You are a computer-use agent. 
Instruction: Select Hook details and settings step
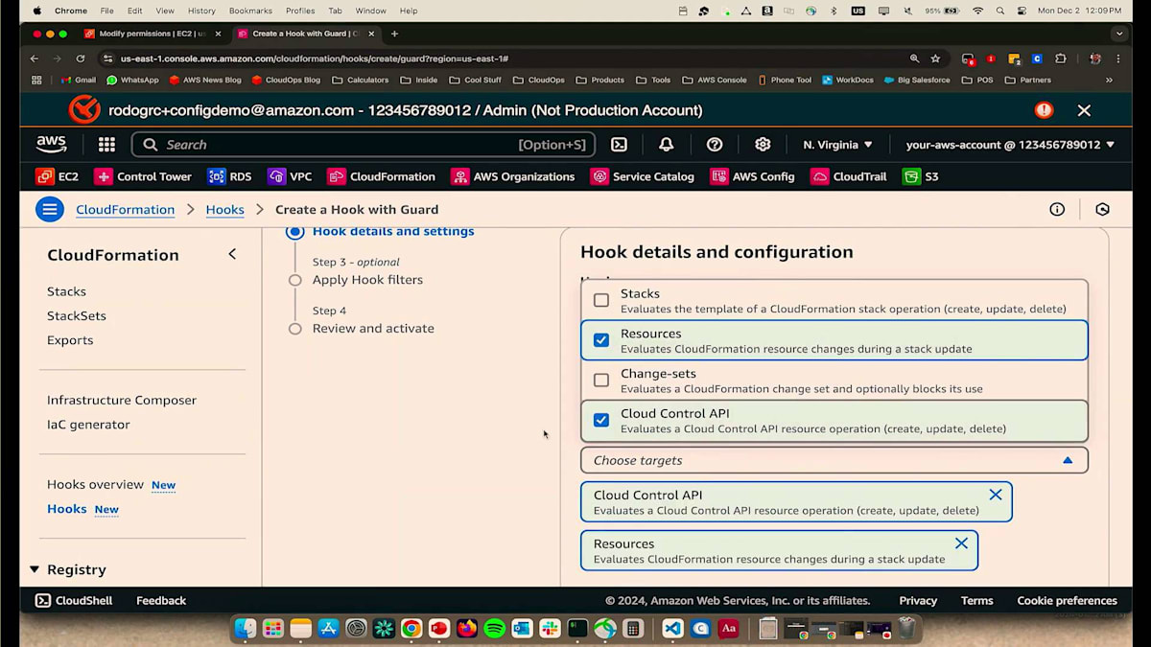point(393,231)
